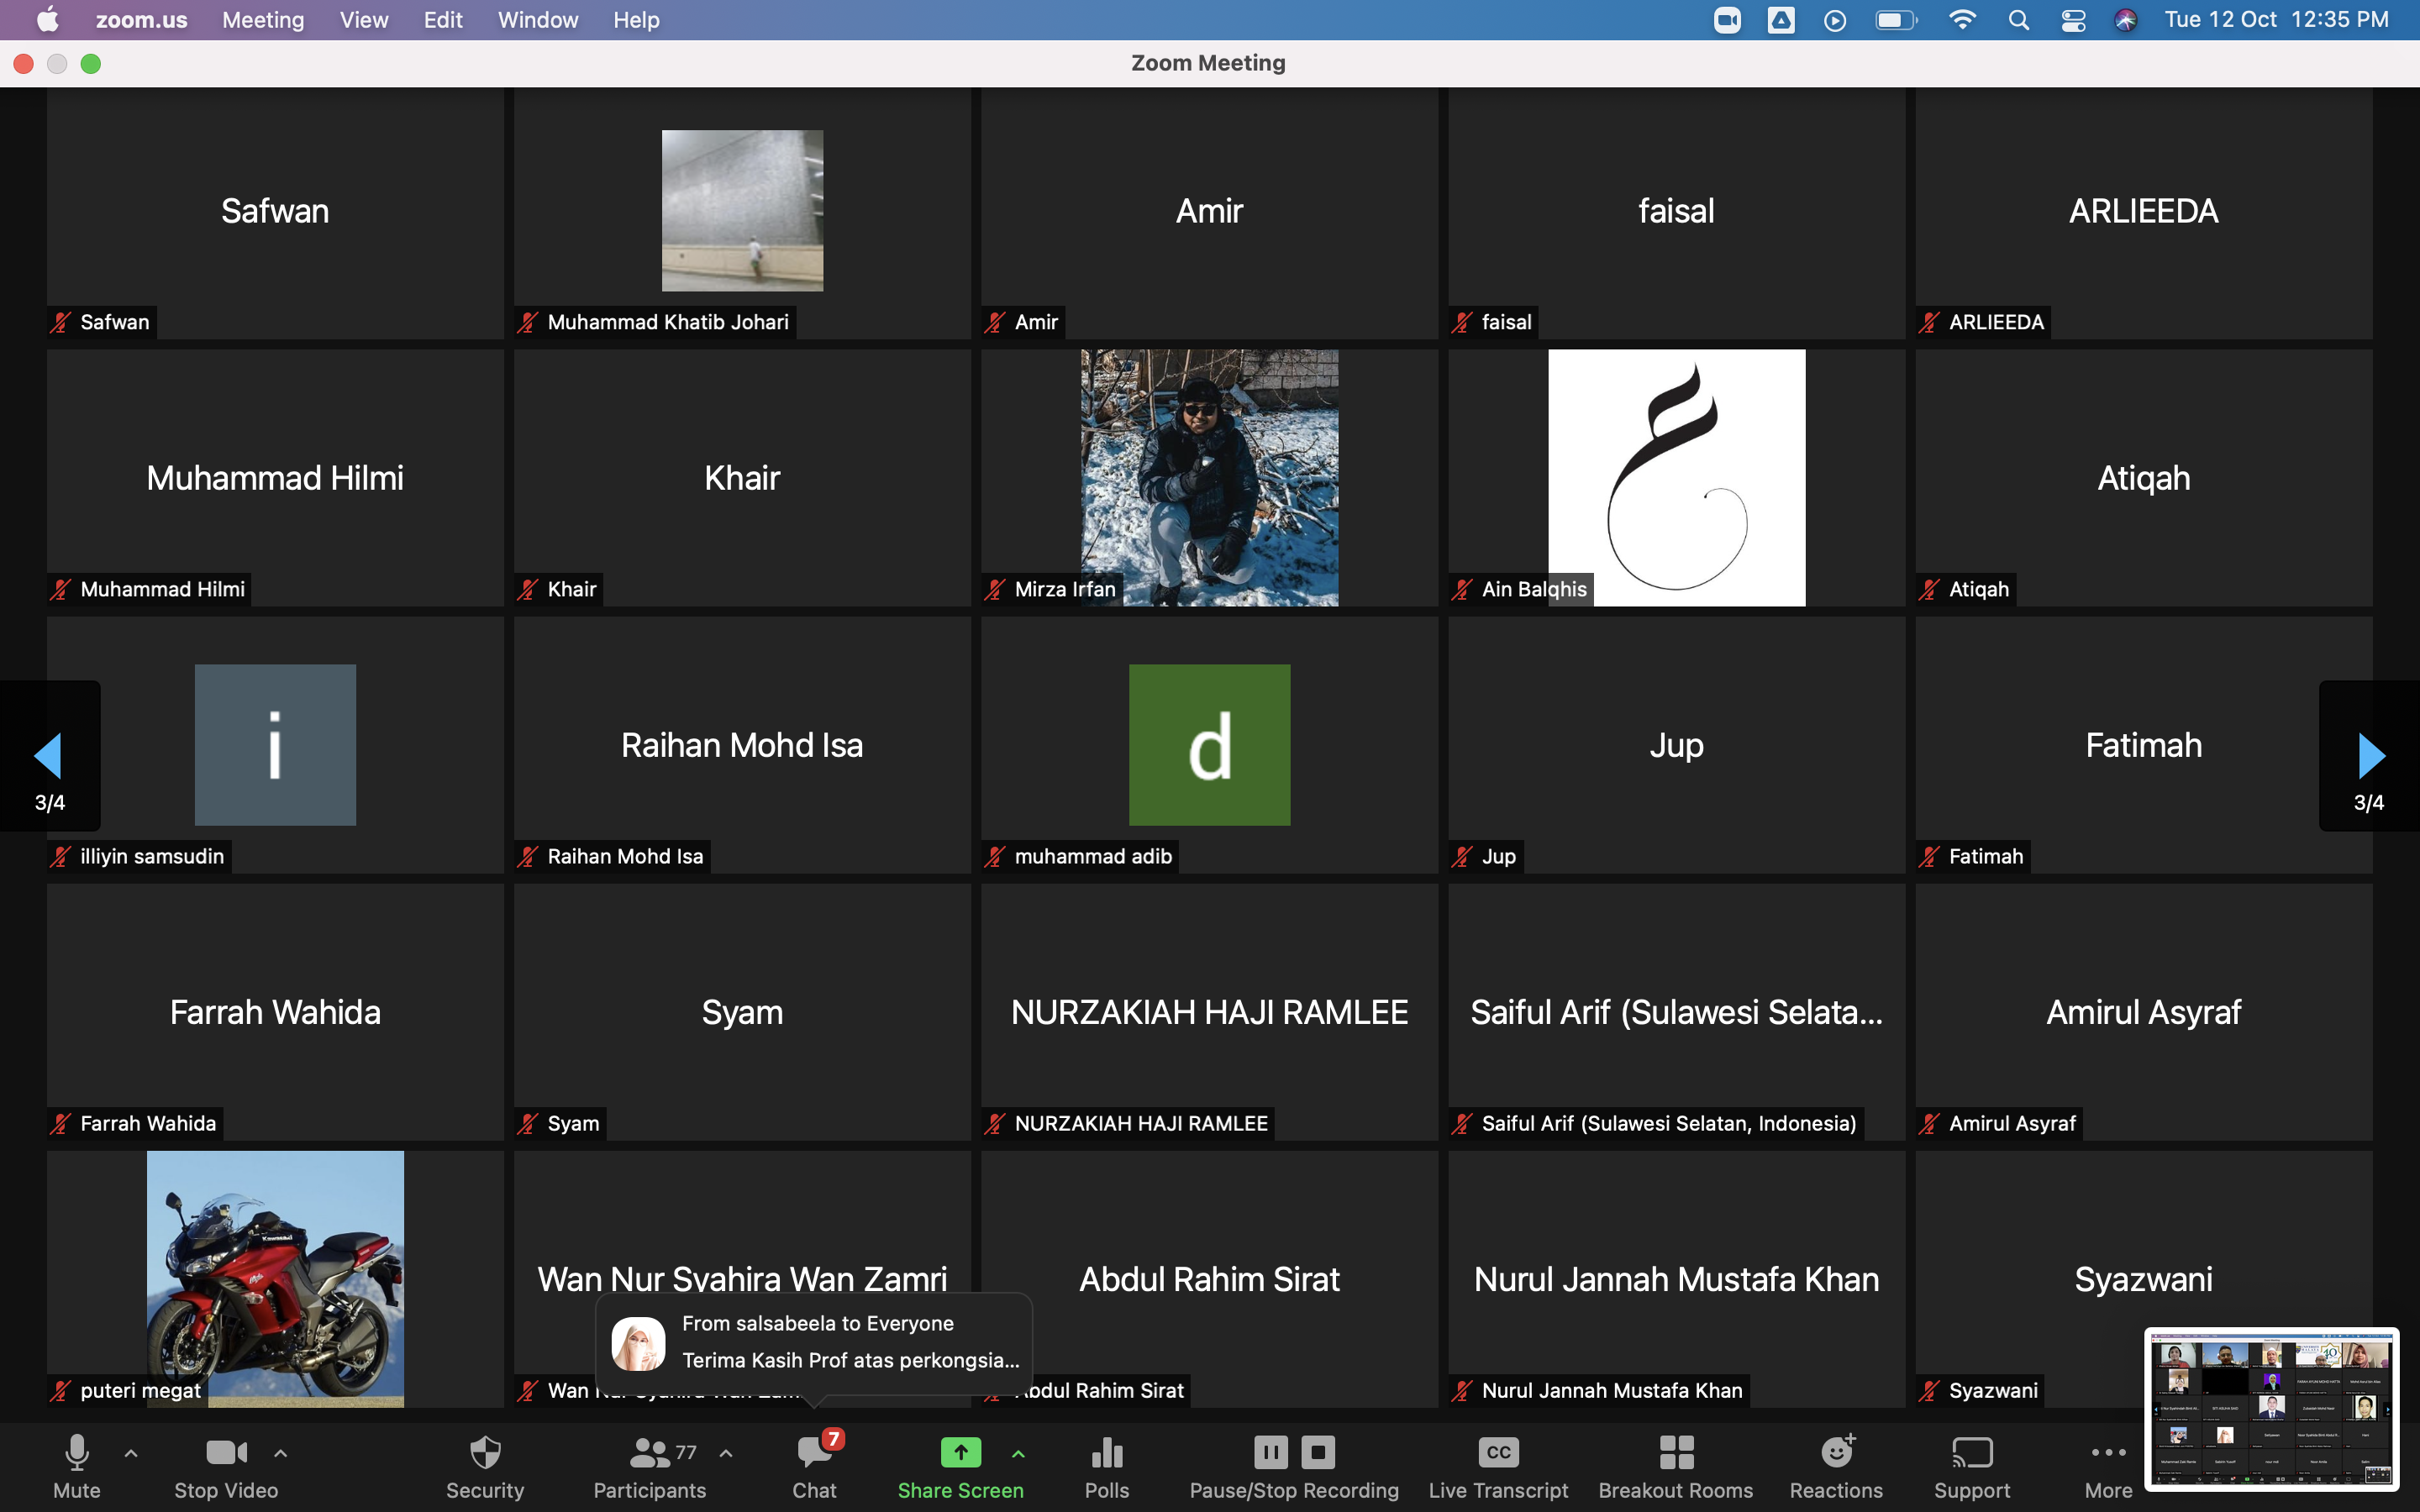The image size is (2420, 1512).
Task: Enable the Live Transcript CC icon
Action: tap(1498, 1453)
